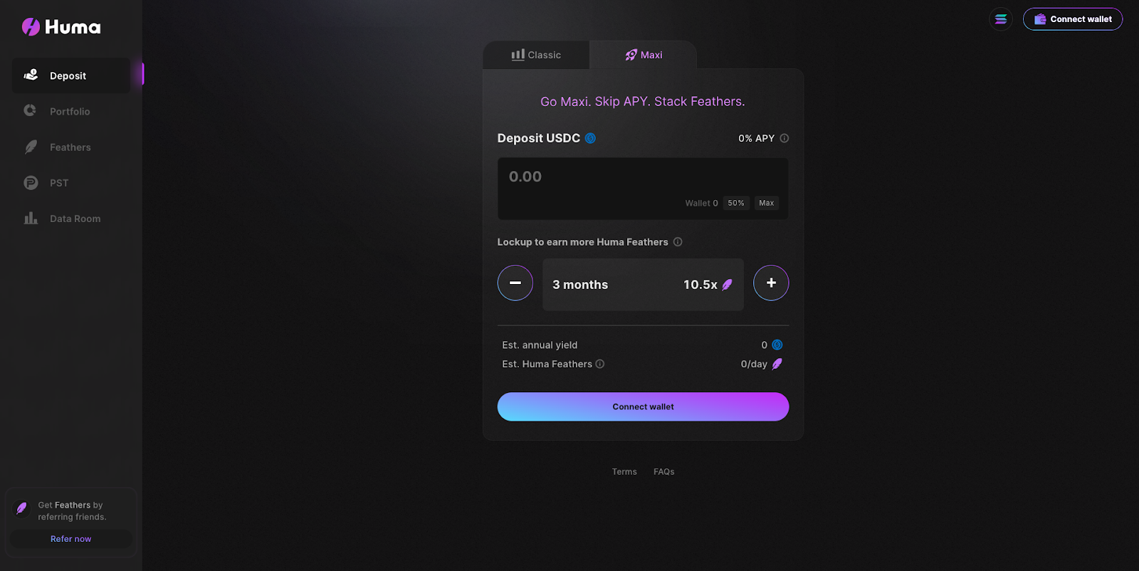This screenshot has width=1139, height=571.
Task: Click the feather icon next to 10.5x multiplier
Action: point(727,285)
